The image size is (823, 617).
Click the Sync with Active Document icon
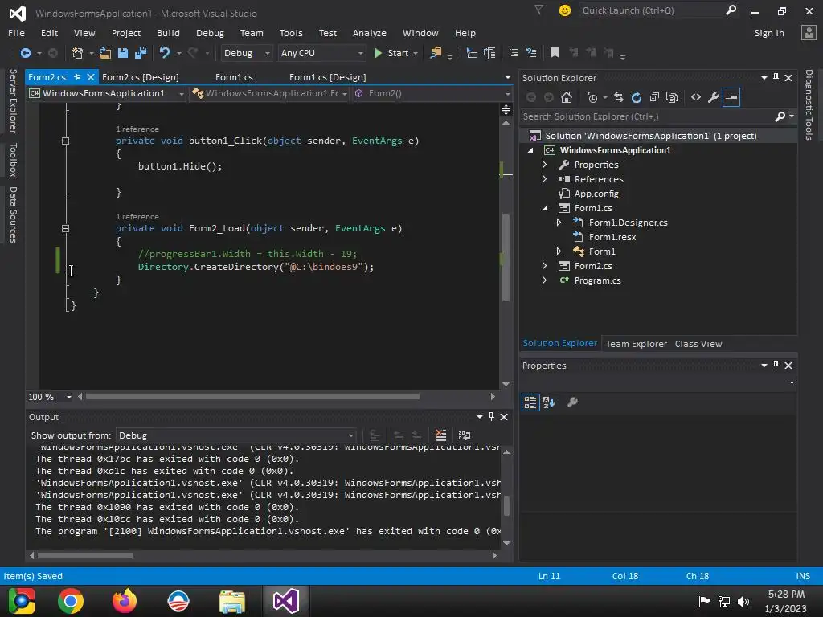click(x=619, y=97)
